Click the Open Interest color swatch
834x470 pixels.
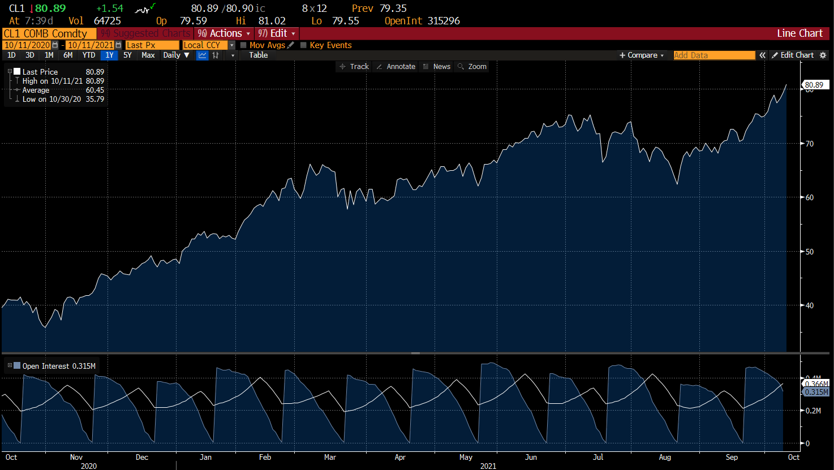coord(17,366)
